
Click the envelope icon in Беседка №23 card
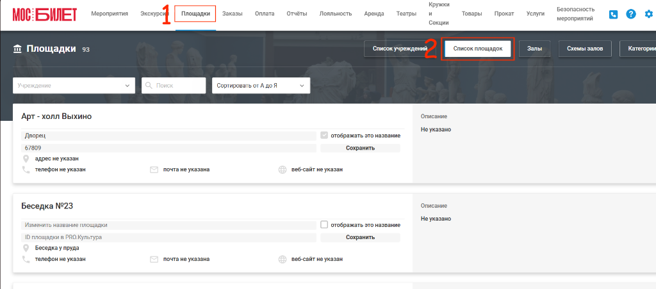tap(154, 259)
